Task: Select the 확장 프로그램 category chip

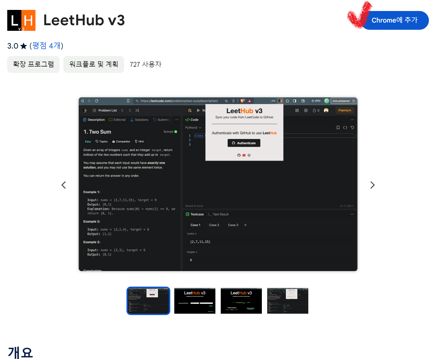Action: (x=33, y=64)
